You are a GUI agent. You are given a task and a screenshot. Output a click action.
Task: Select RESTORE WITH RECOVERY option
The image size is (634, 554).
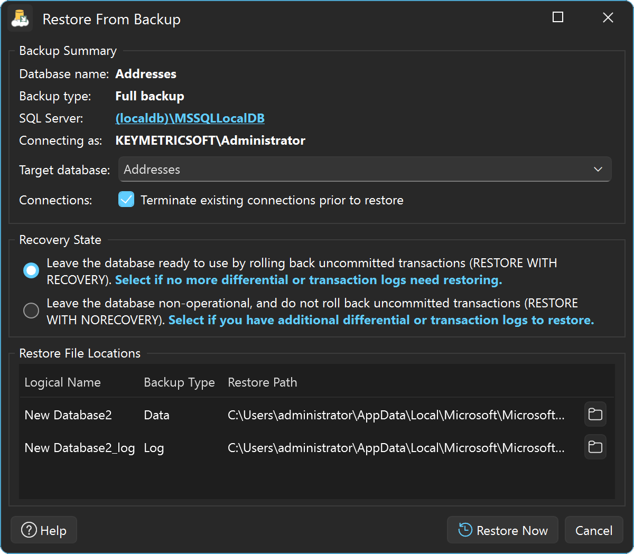[x=31, y=270]
